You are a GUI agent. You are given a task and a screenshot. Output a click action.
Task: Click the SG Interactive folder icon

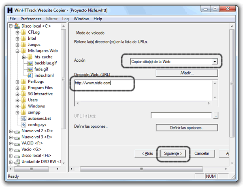click(x=23, y=94)
